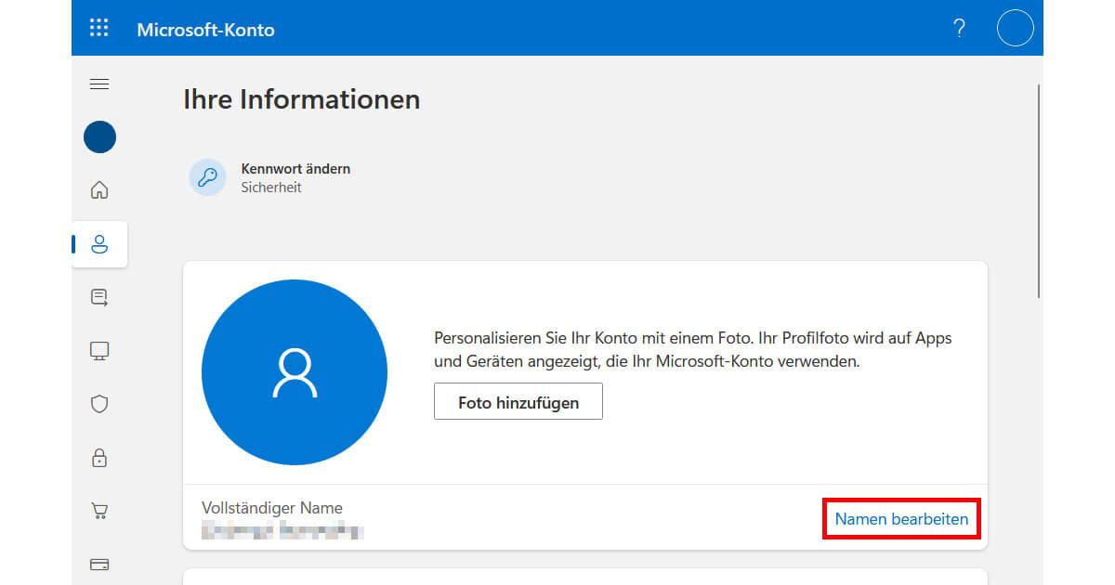Open help via the question mark icon

[959, 28]
